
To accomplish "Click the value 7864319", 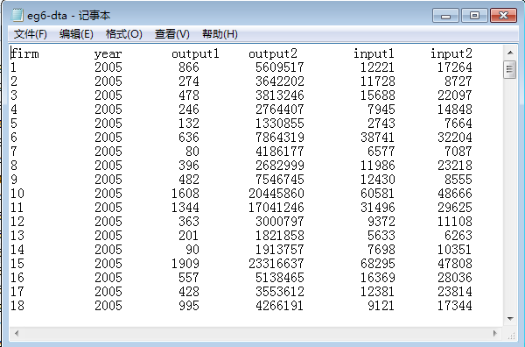I will 280,138.
